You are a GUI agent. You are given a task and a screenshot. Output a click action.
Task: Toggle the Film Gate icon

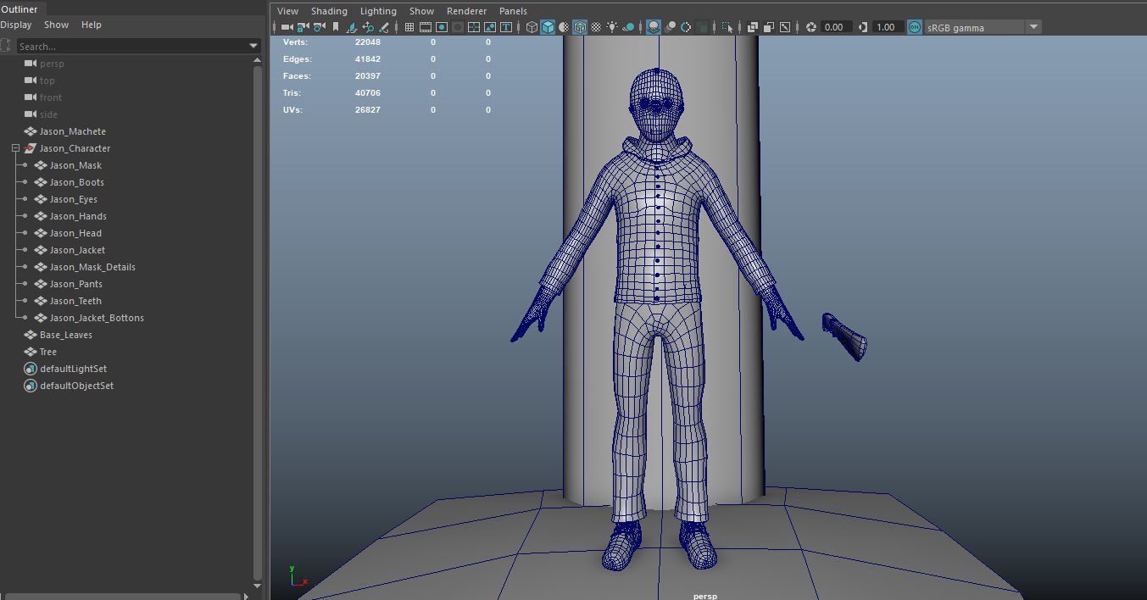(426, 27)
